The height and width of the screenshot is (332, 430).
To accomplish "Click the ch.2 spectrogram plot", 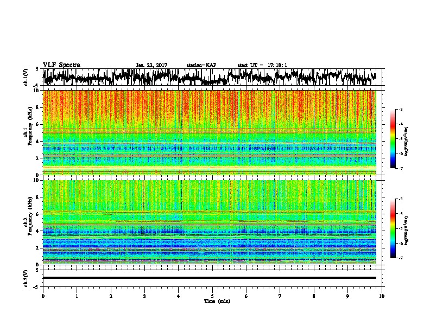I will (210, 222).
